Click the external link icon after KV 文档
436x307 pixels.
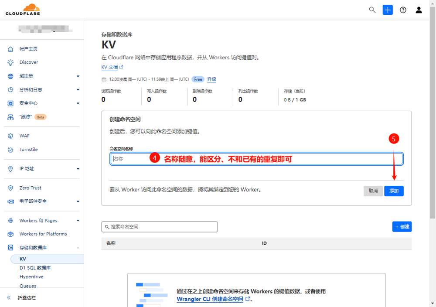(121, 67)
